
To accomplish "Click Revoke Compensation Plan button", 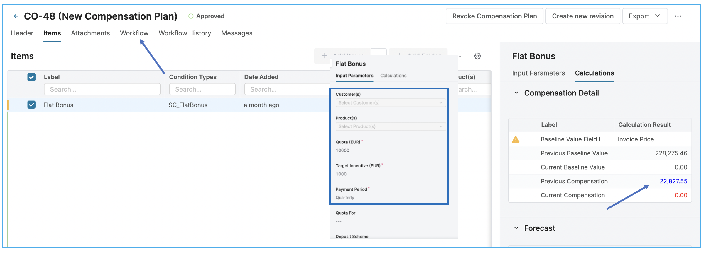I will 494,16.
